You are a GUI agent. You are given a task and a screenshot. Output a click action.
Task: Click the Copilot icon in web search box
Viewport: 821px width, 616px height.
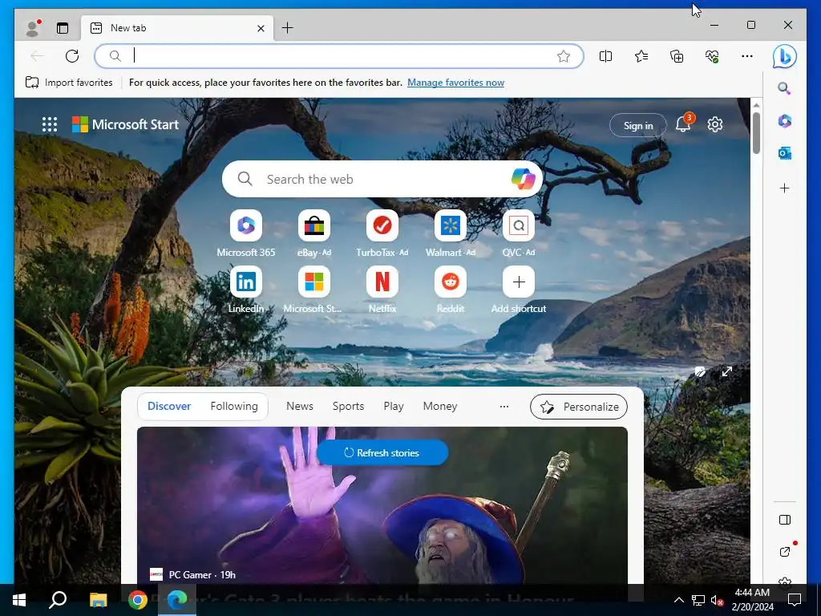point(524,179)
